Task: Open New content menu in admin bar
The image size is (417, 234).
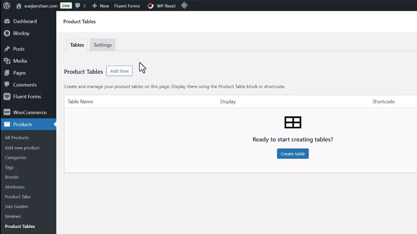Action: 104,6
